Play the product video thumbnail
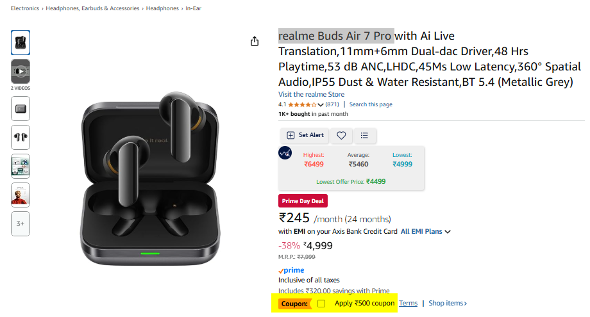 [21, 71]
